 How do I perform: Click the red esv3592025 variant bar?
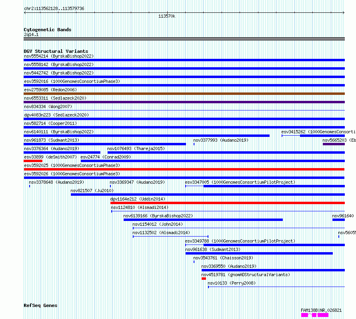point(184,169)
